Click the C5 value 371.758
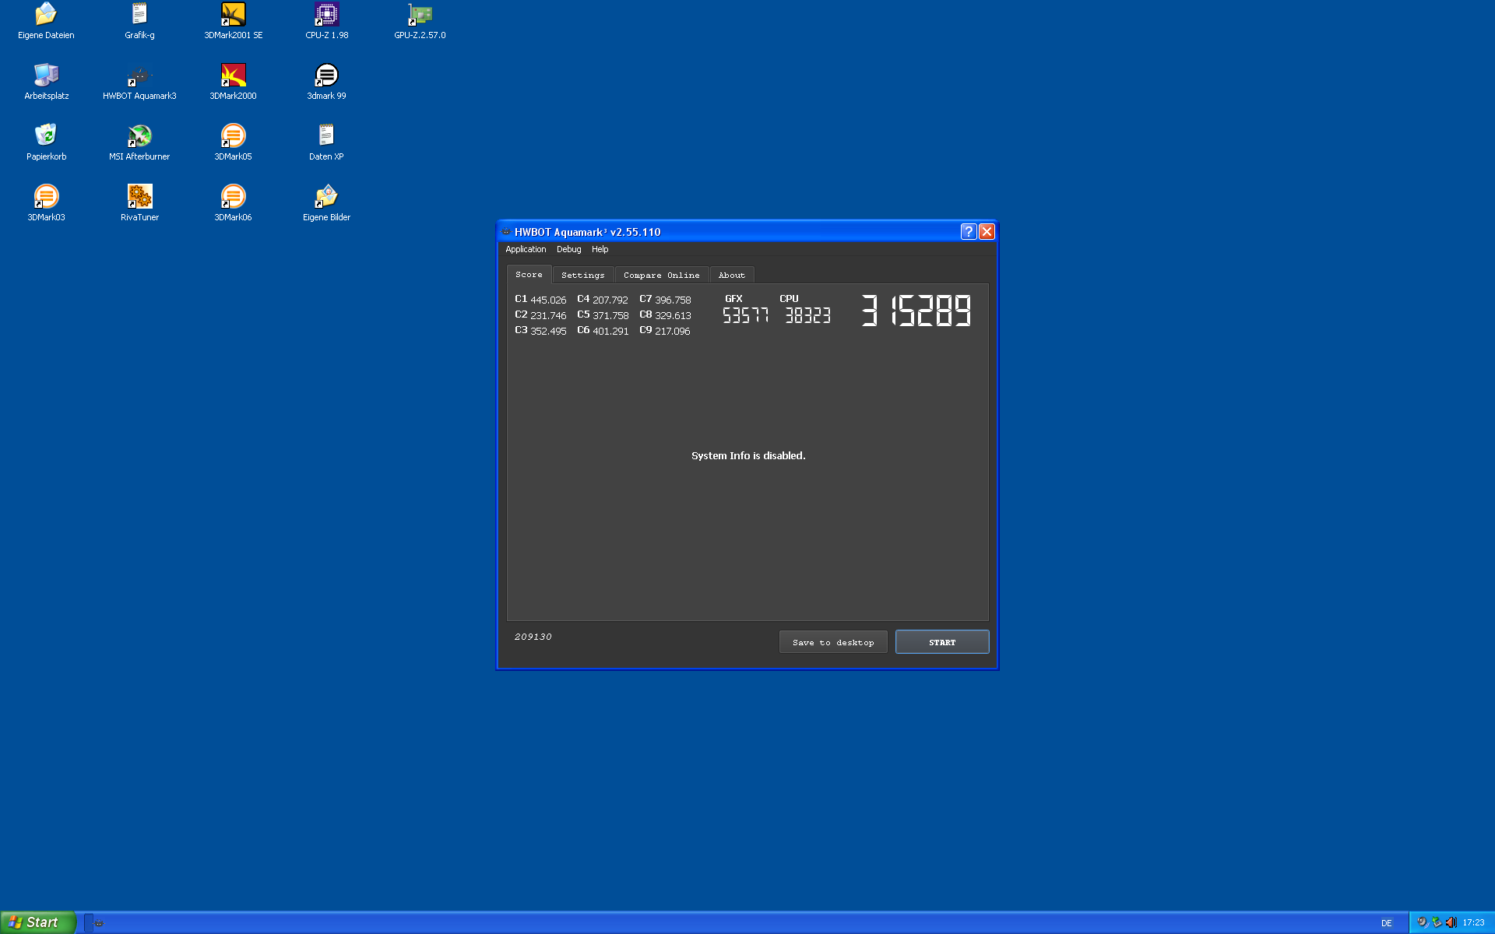The width and height of the screenshot is (1495, 934). coord(610,315)
